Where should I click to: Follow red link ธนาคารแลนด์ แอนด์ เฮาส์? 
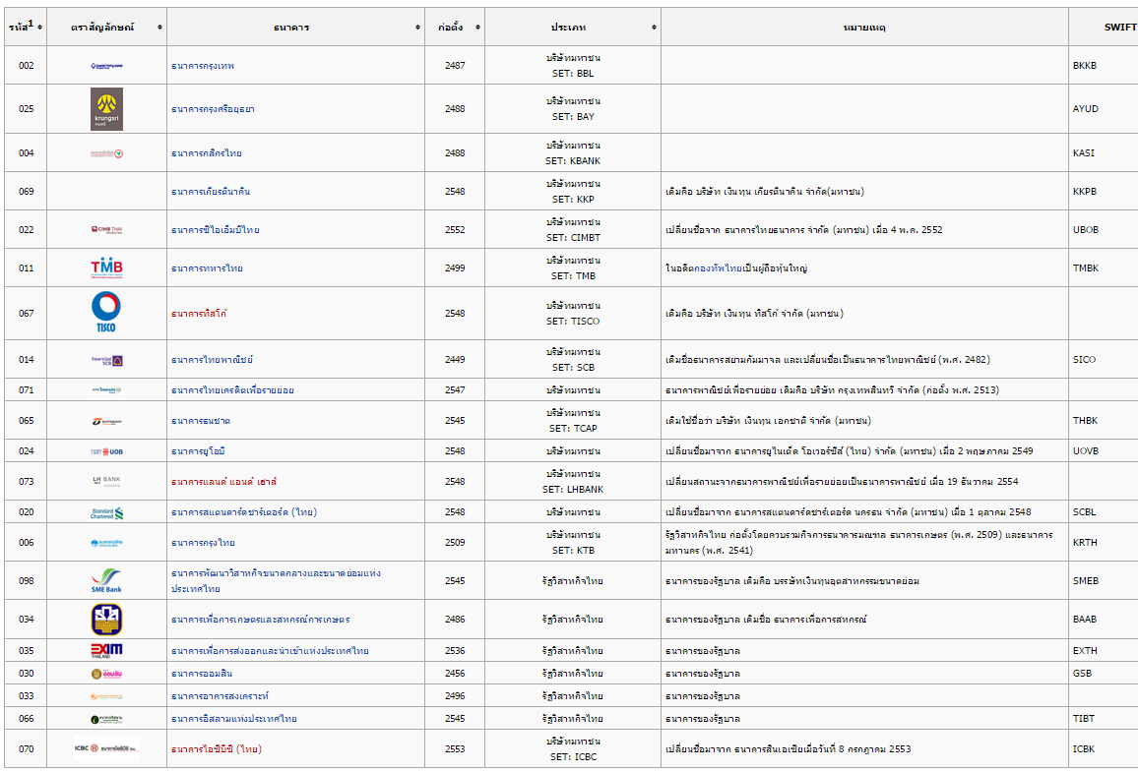click(223, 482)
